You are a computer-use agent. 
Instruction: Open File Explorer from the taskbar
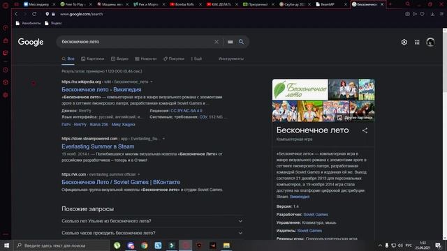pyautogui.click(x=226, y=245)
